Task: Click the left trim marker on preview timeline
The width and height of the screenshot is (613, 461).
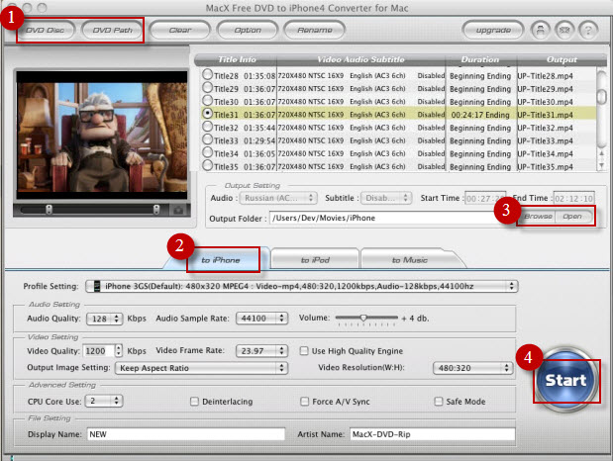Action: pyautogui.click(x=49, y=210)
